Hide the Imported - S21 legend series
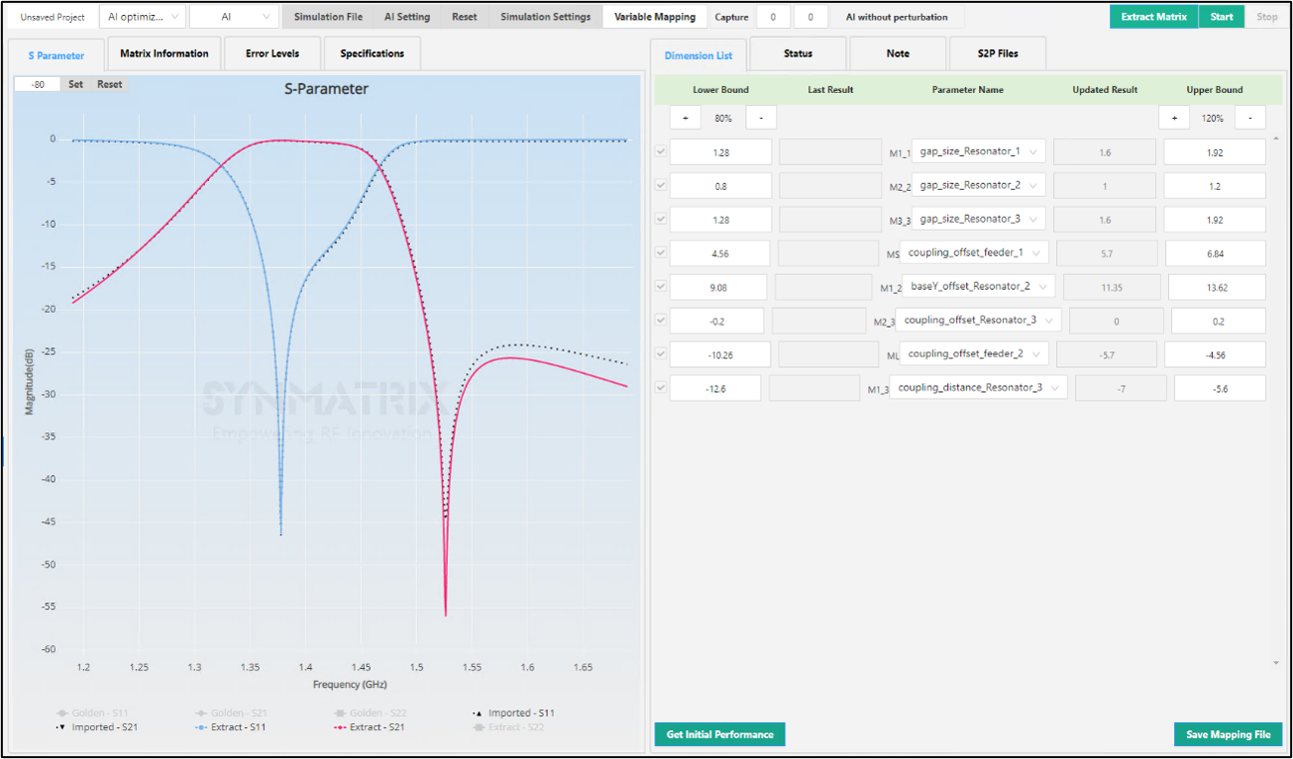 (63, 727)
